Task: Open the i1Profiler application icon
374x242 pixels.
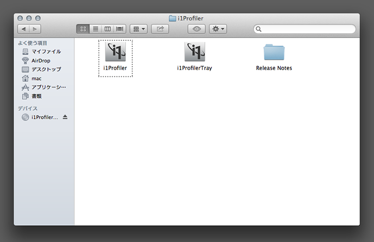Action: click(x=115, y=52)
